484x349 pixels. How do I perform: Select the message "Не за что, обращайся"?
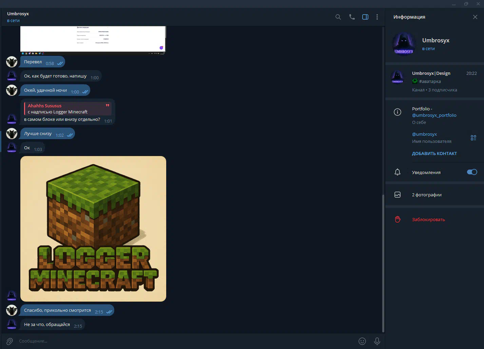pos(53,325)
